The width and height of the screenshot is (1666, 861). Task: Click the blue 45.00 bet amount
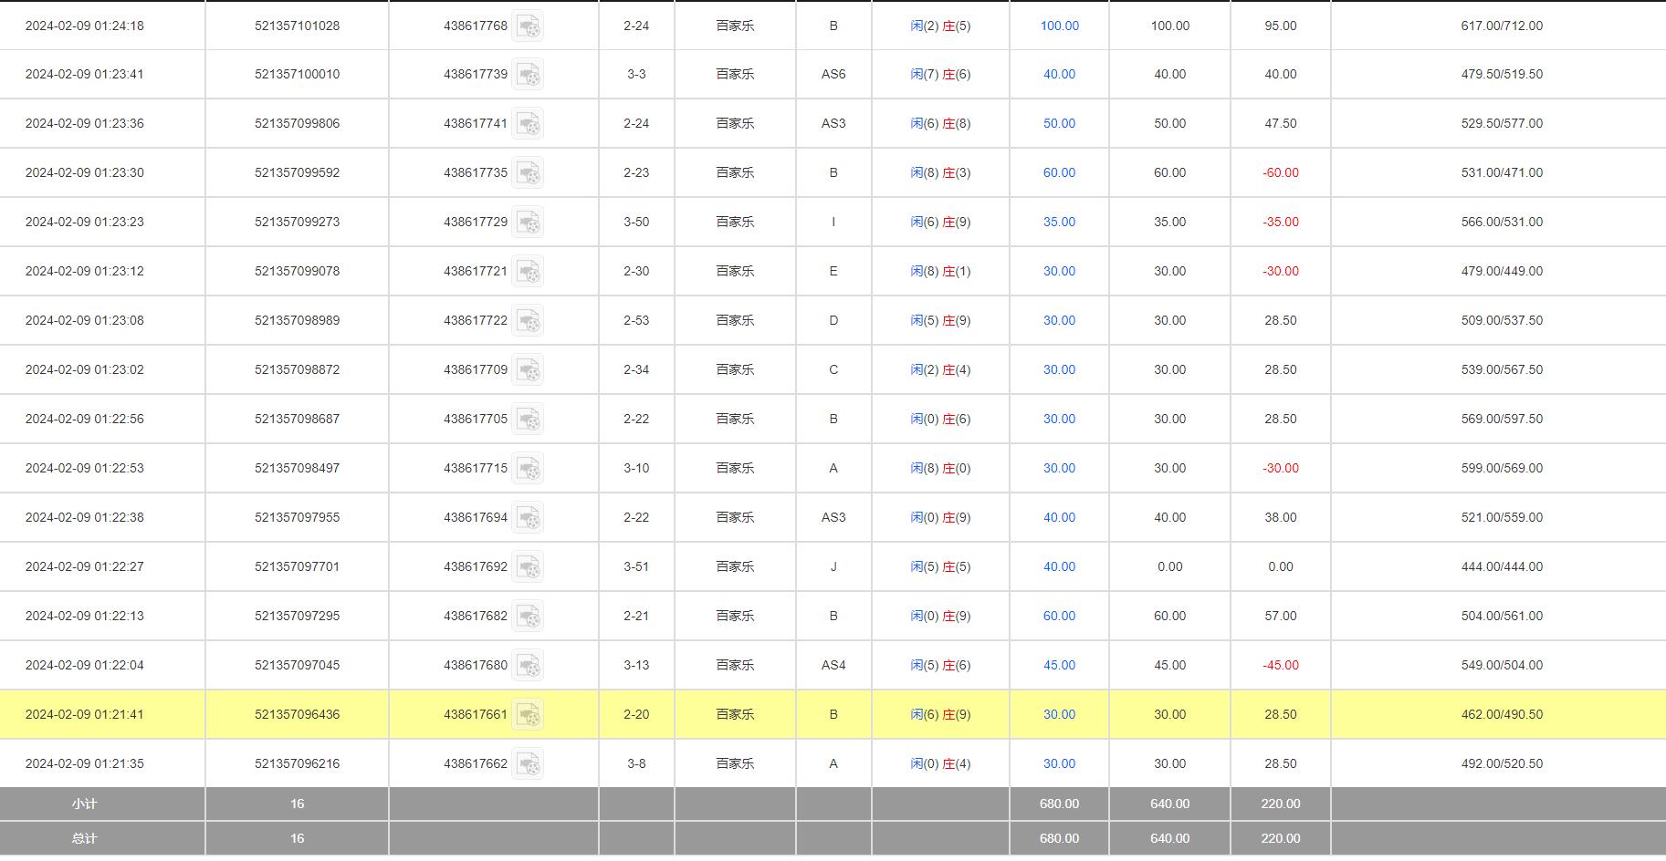[x=1060, y=665]
